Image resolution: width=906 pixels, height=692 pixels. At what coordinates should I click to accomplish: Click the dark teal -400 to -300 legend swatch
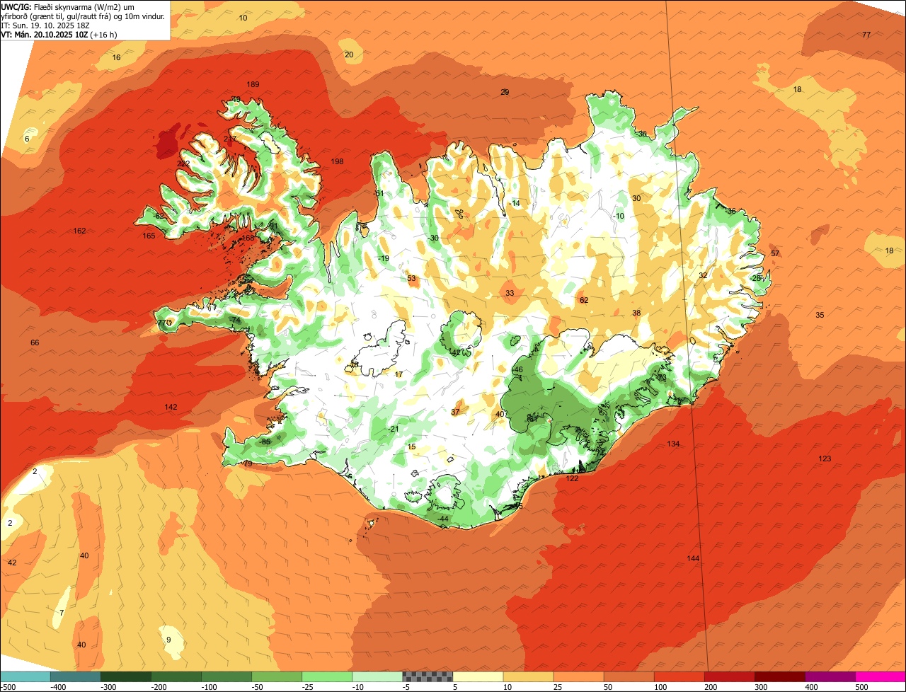[x=76, y=676]
